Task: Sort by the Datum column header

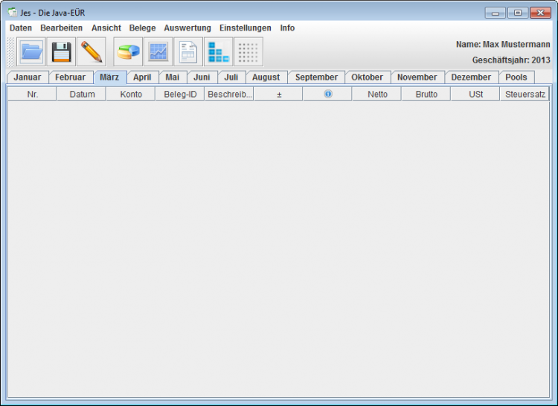Action: click(x=82, y=95)
